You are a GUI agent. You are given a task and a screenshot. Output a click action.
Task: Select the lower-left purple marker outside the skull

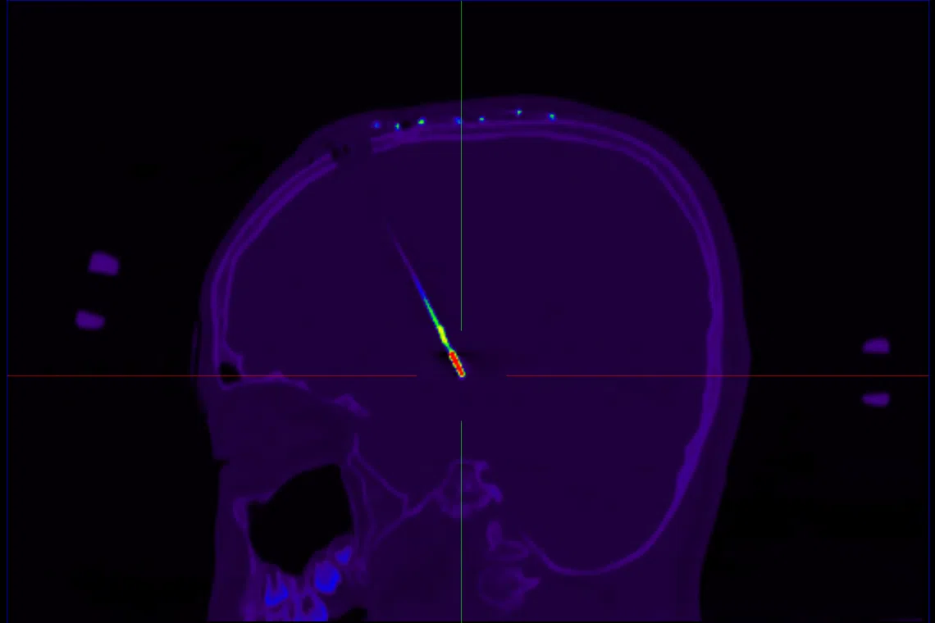(90, 320)
